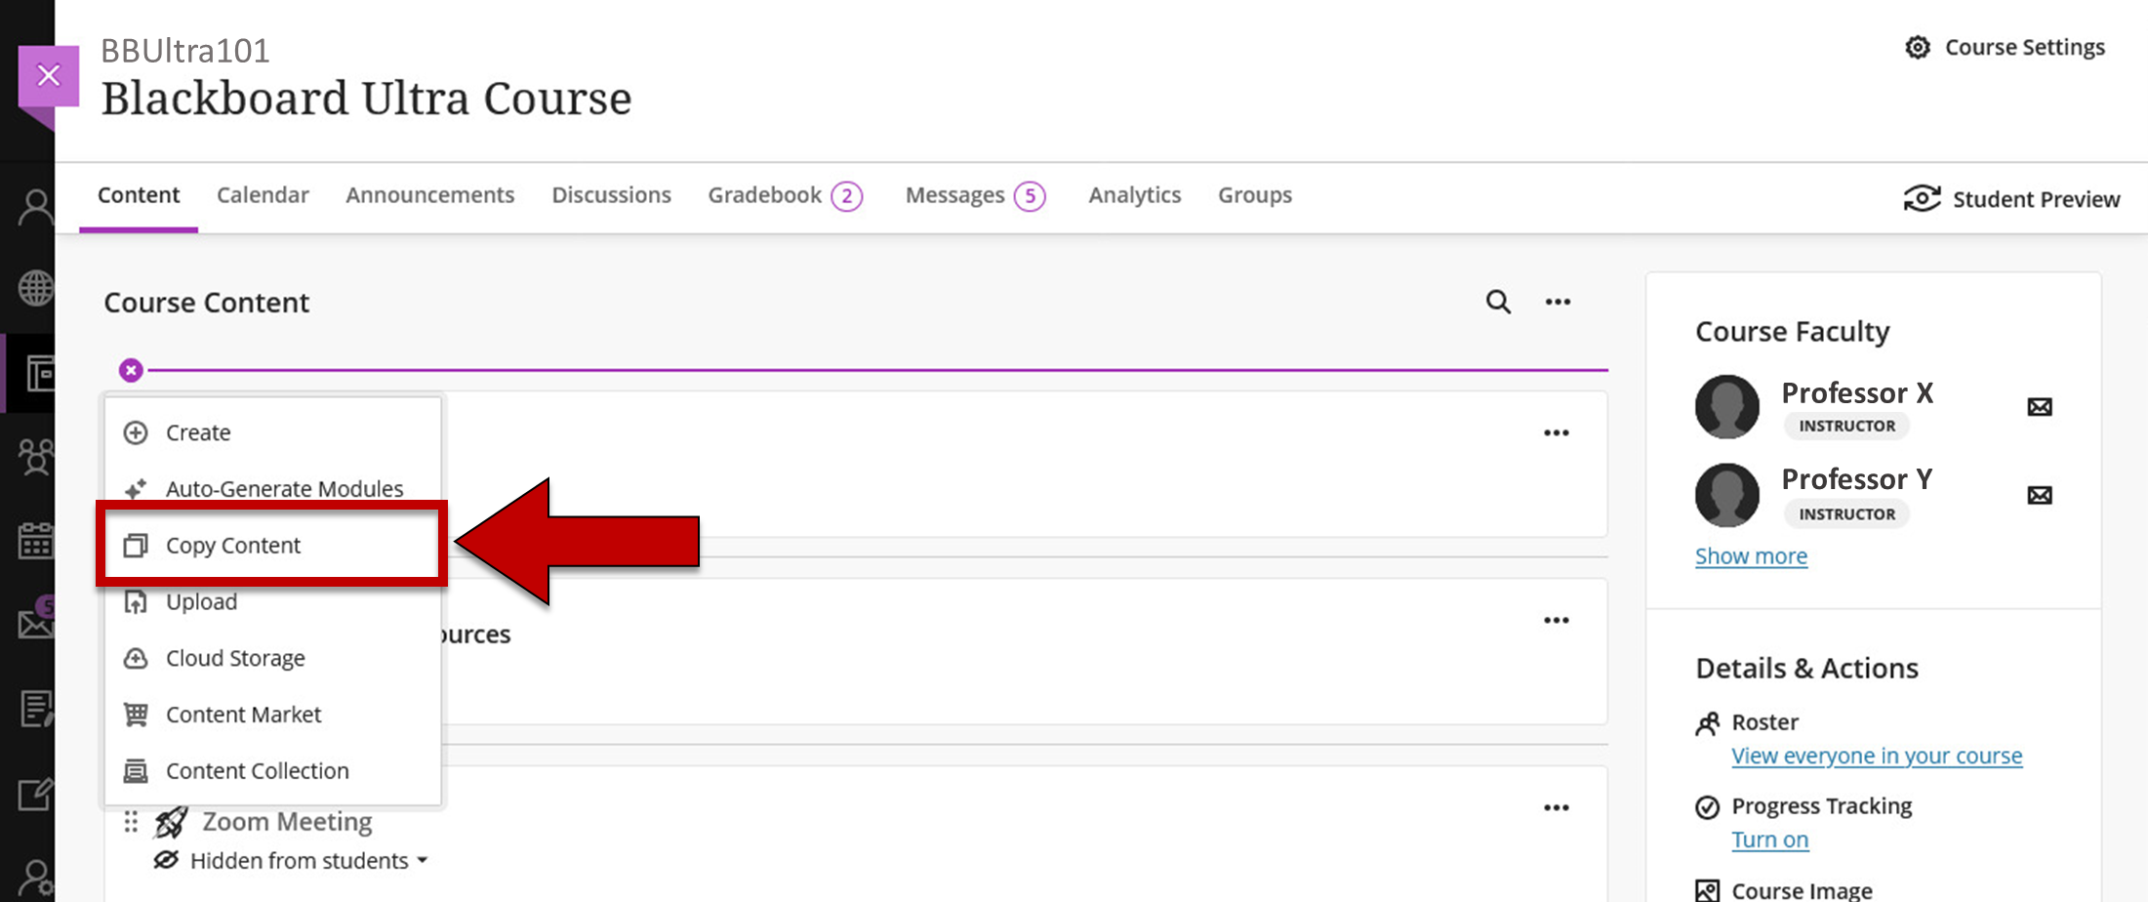Viewport: 2148px width, 902px height.
Task: Open Tools pencil icon in sidebar
Action: click(36, 794)
